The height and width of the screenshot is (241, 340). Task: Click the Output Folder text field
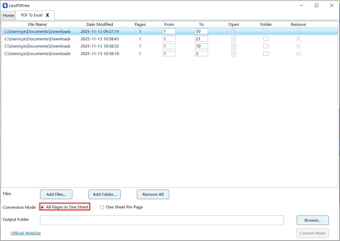(162, 220)
